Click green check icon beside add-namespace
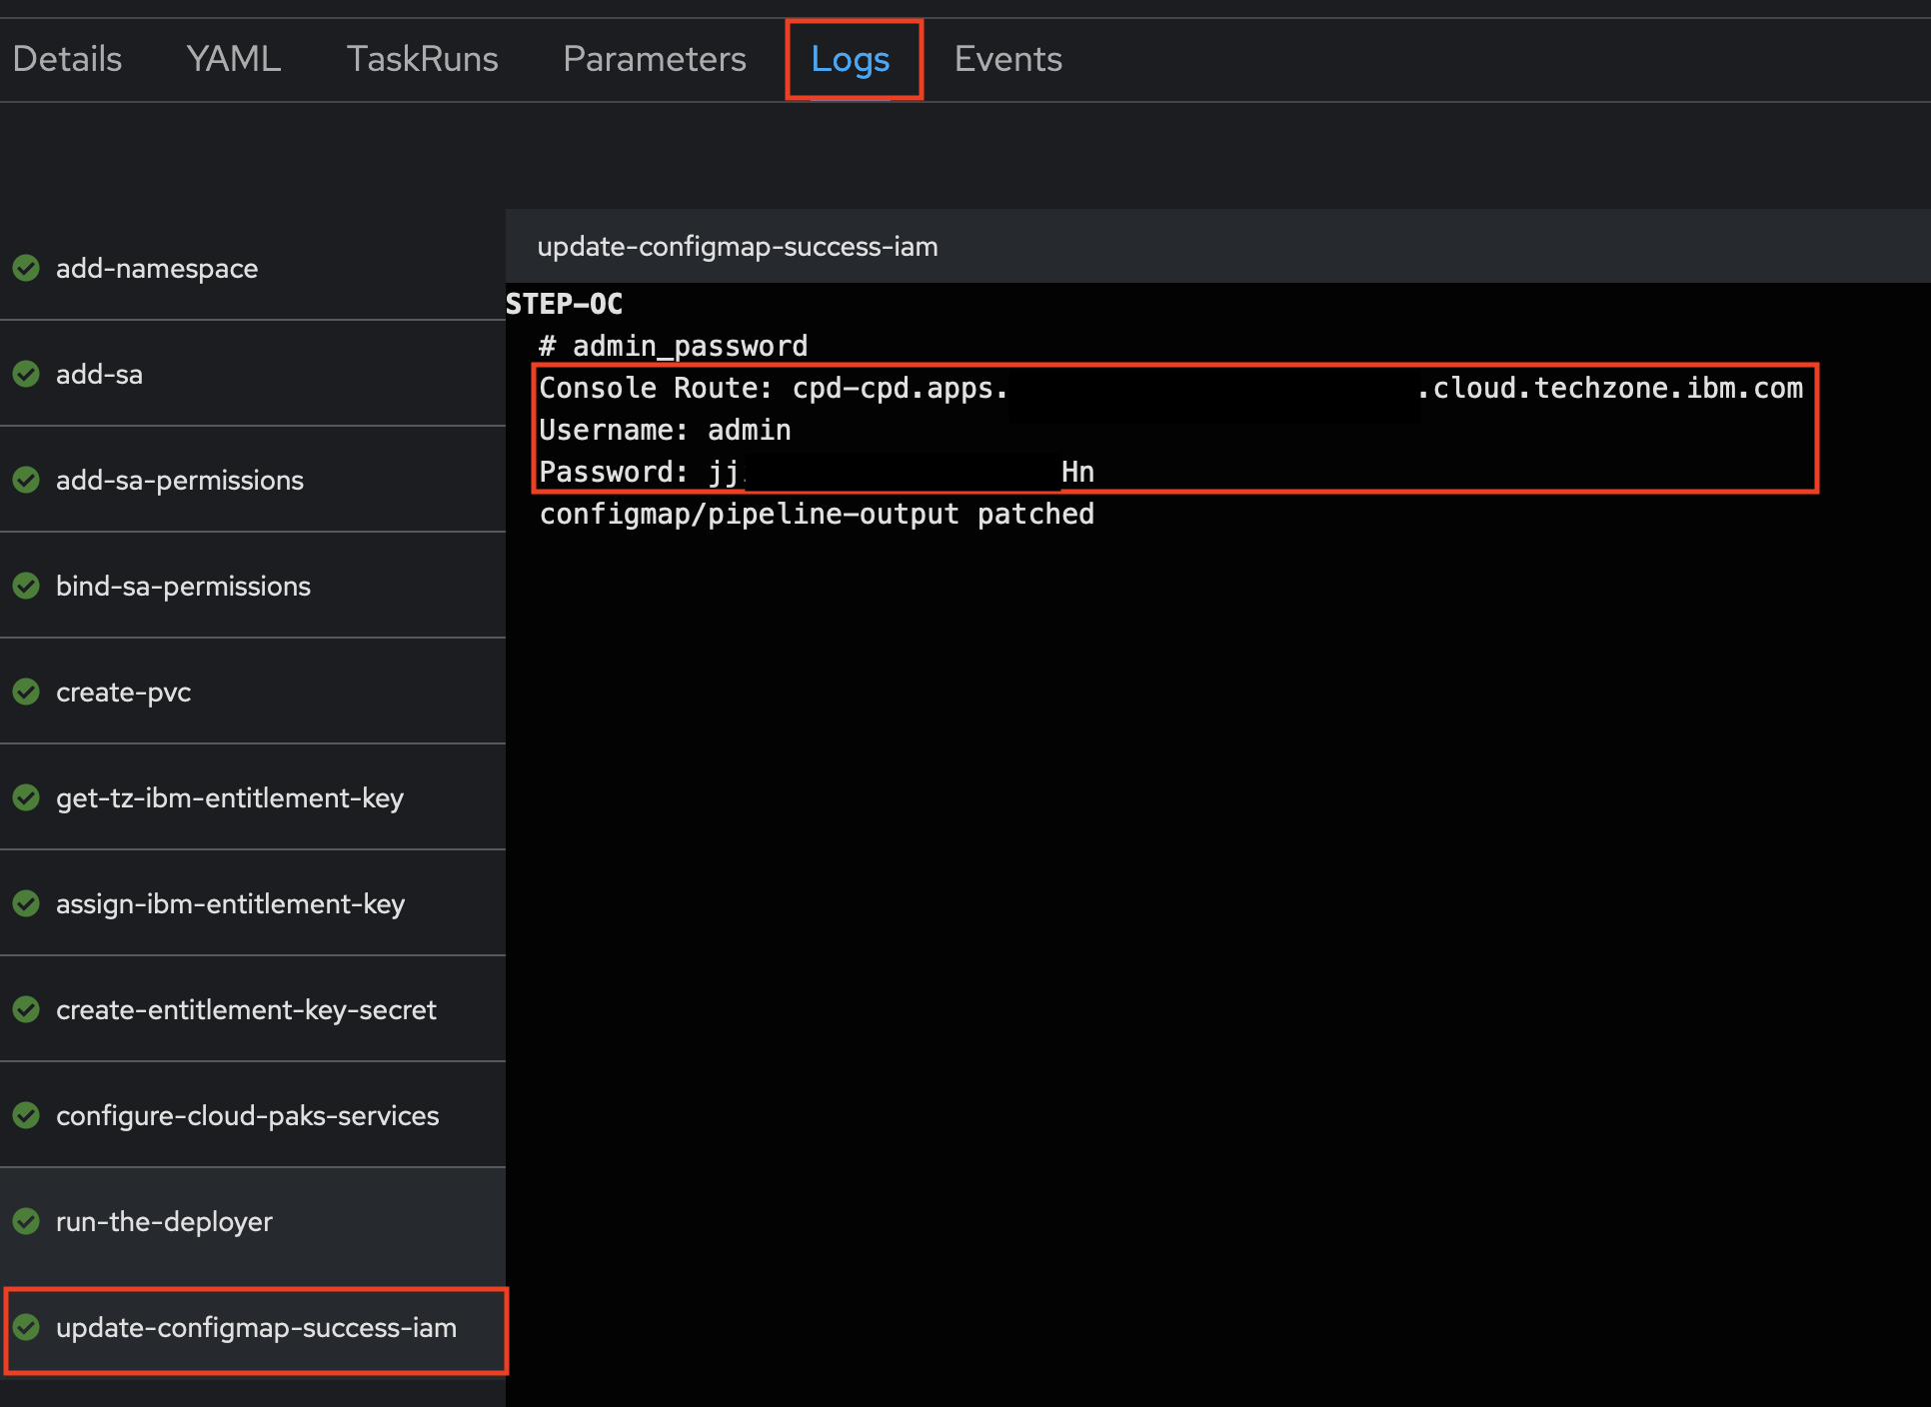This screenshot has height=1407, width=1931. pyautogui.click(x=26, y=268)
